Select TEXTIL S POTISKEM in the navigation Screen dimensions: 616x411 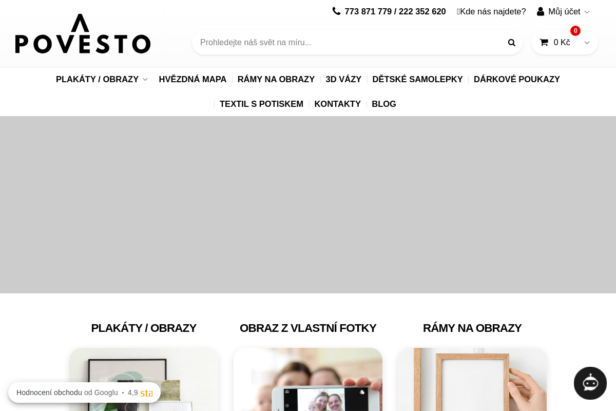[x=261, y=104]
